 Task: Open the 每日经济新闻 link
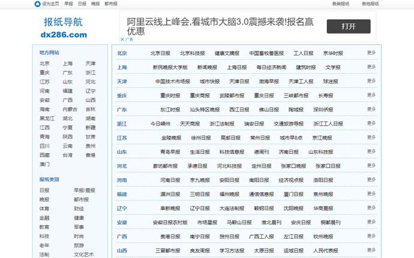(271, 68)
